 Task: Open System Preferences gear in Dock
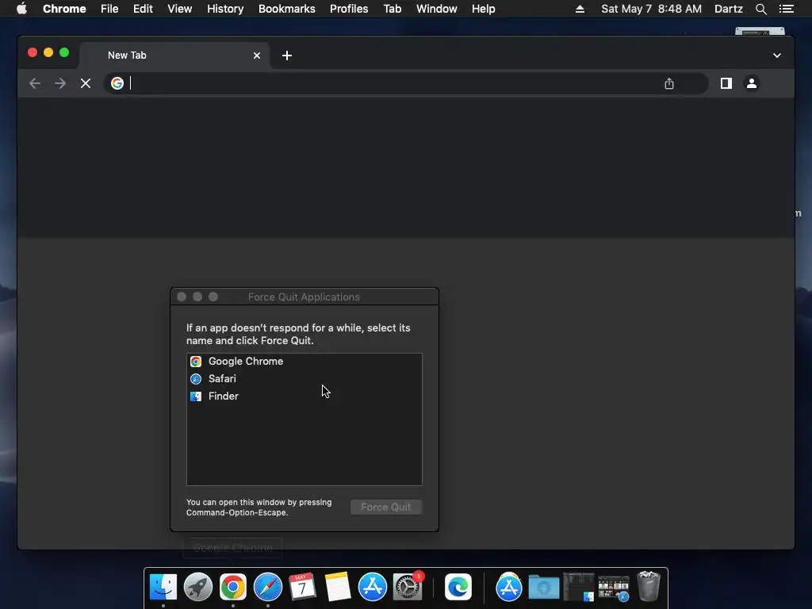tap(408, 587)
